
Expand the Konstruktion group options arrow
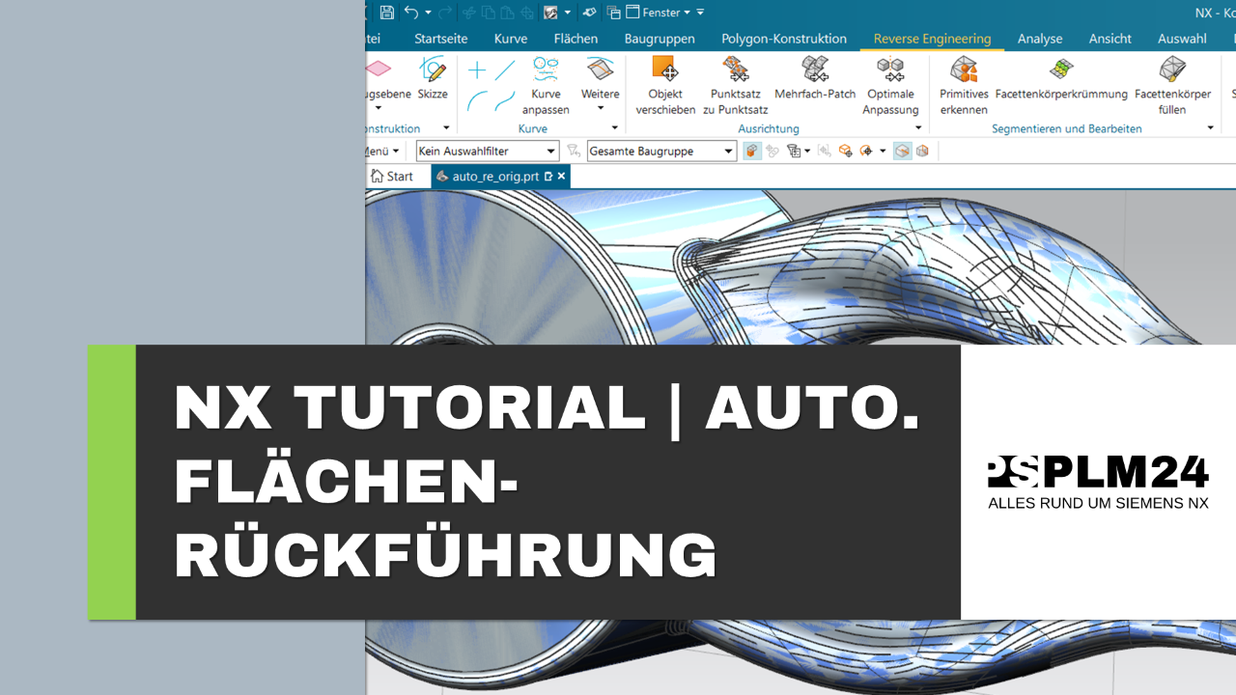(x=446, y=128)
